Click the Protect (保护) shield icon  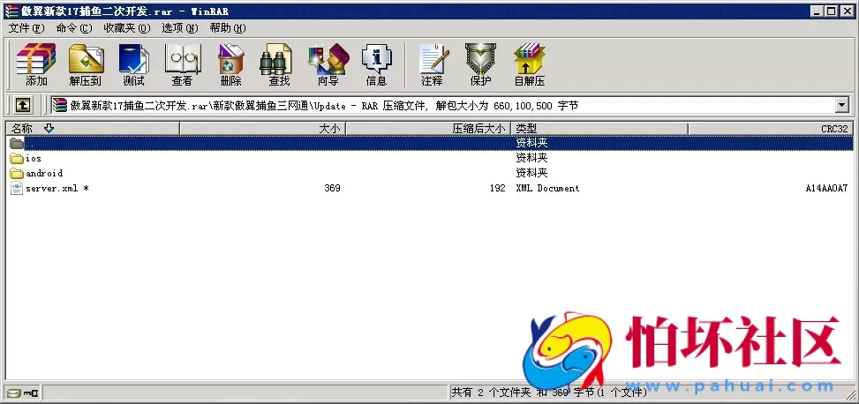tap(480, 64)
